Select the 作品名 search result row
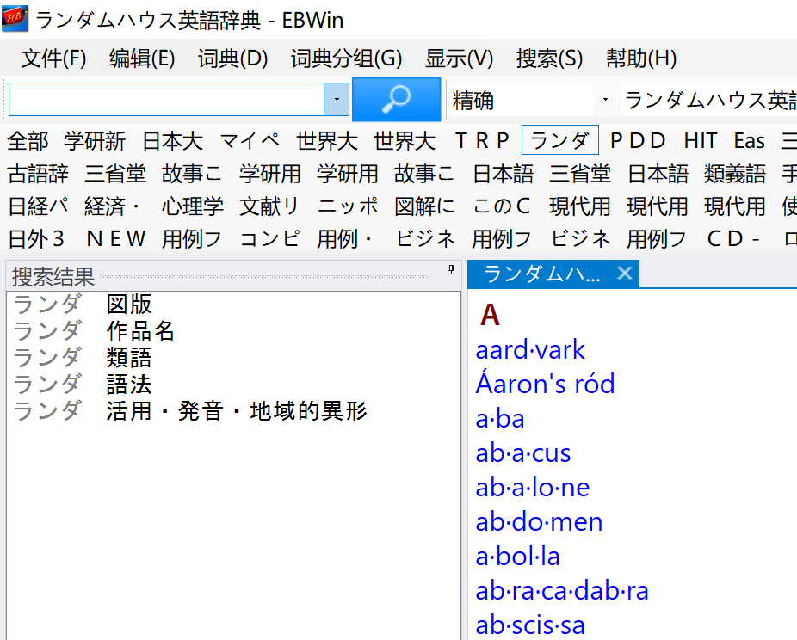The image size is (797, 640). click(234, 330)
